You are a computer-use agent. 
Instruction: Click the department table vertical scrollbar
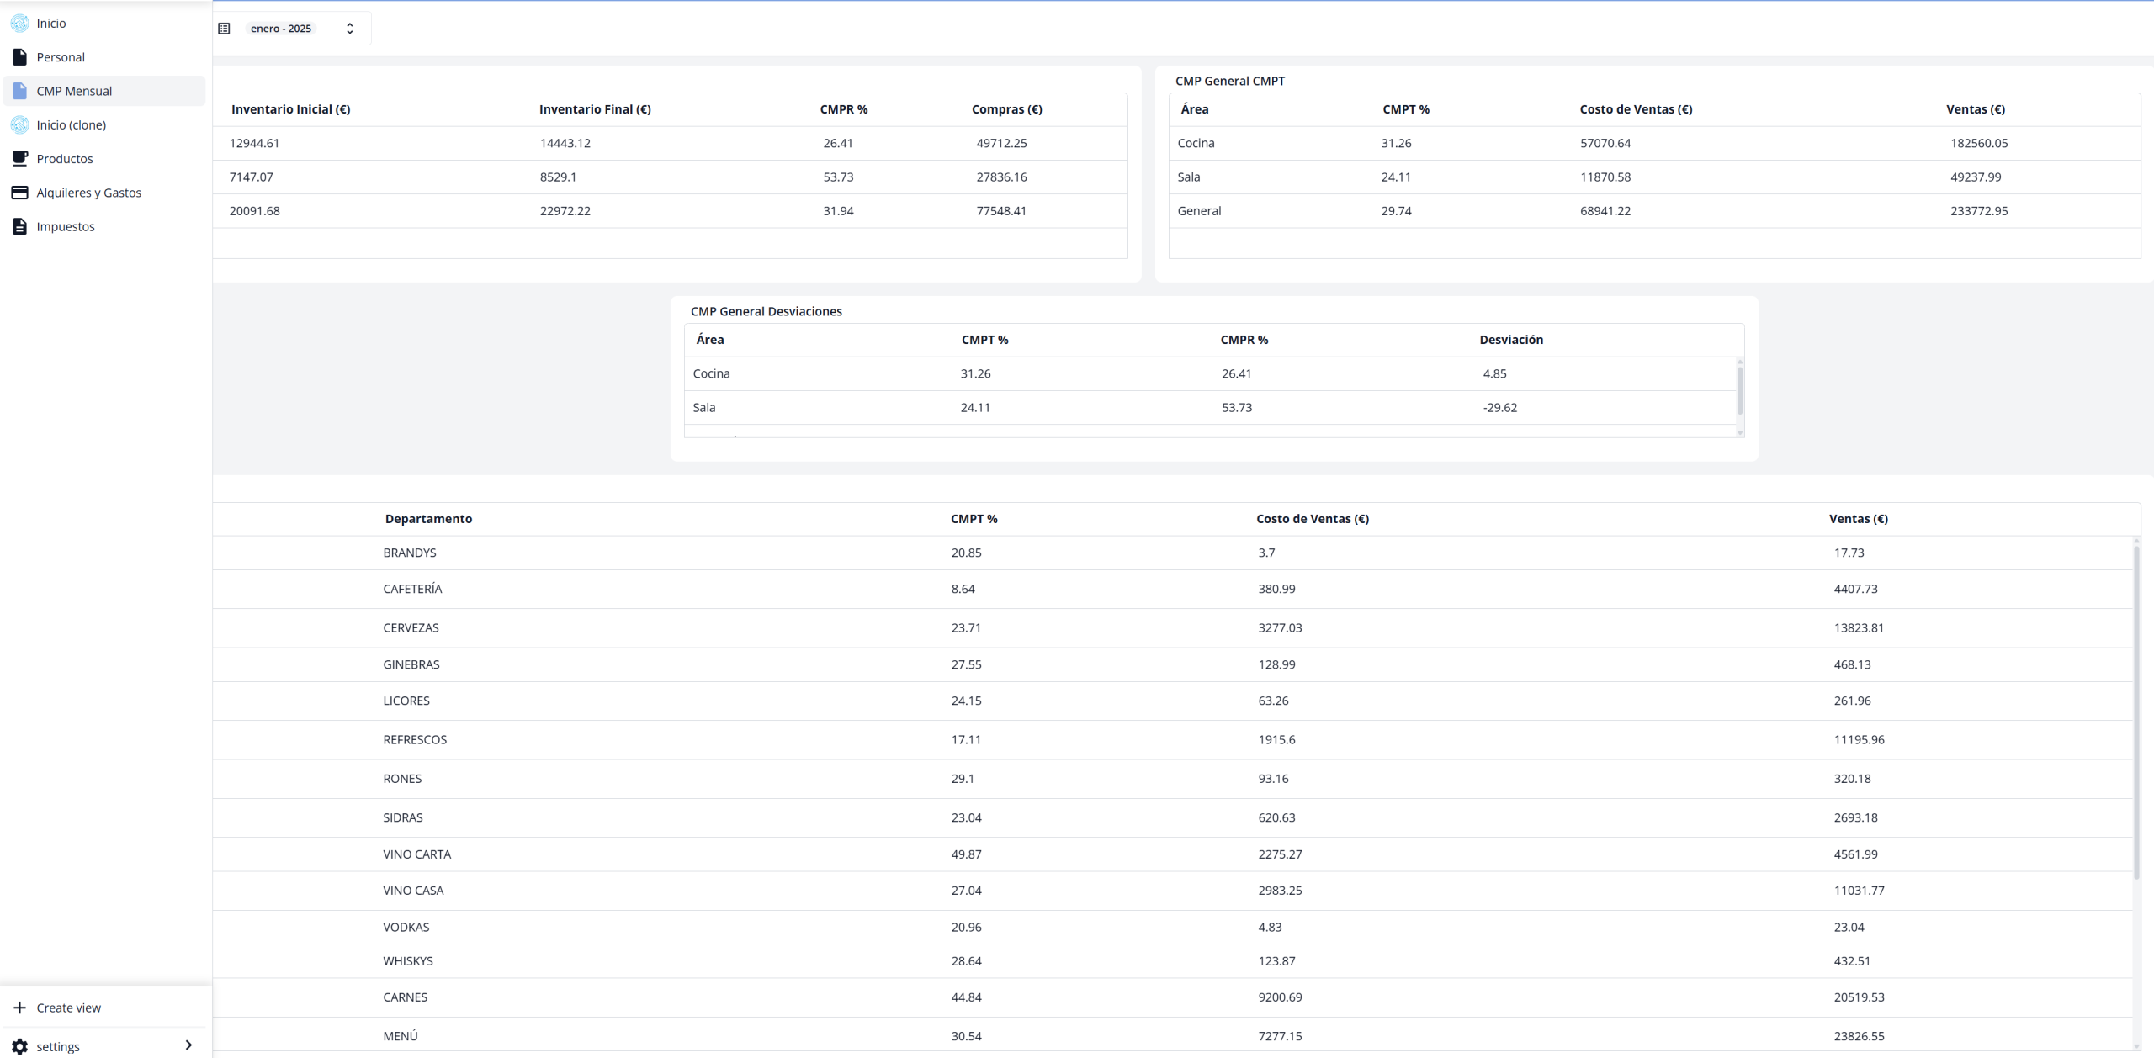pos(2135,712)
